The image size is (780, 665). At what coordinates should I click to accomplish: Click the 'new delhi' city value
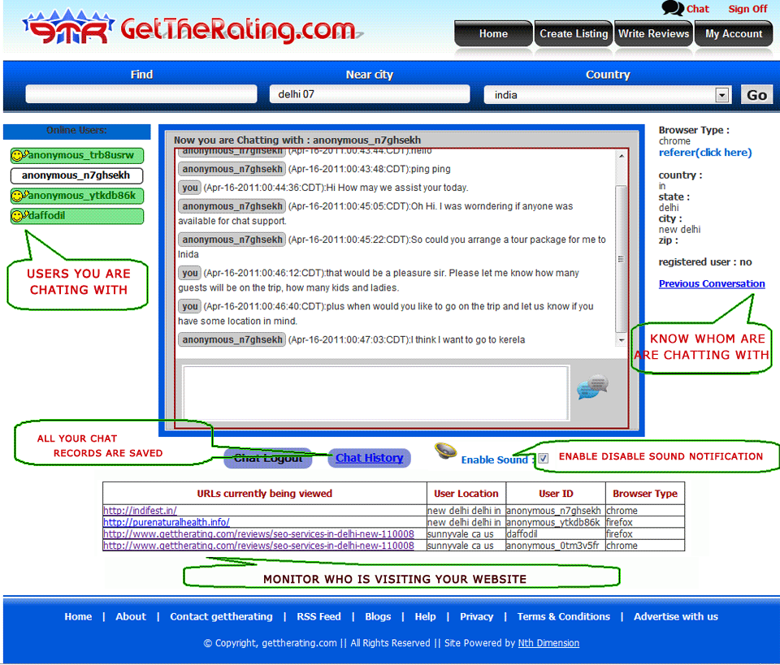[679, 230]
